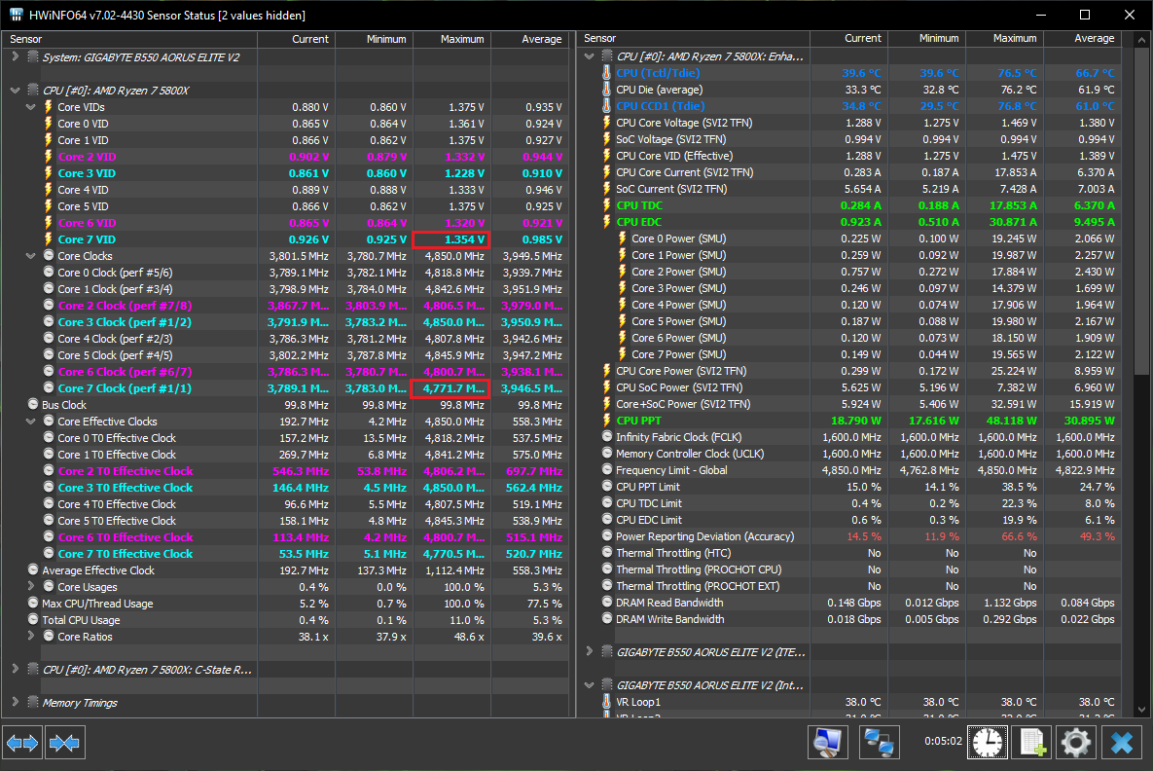Screen dimensions: 1153x771
Task: Expand the Memory Timings group
Action: click(x=16, y=702)
